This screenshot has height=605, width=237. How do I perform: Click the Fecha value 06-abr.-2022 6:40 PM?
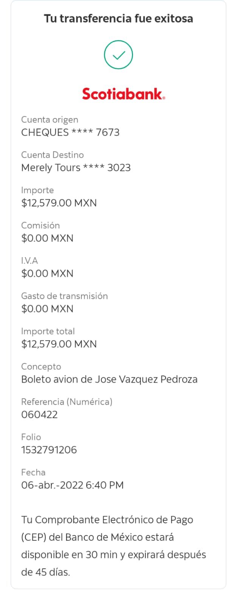coord(72,485)
